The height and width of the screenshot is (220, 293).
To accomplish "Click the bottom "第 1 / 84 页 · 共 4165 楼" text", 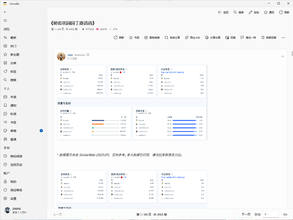I will (x=151, y=214).
